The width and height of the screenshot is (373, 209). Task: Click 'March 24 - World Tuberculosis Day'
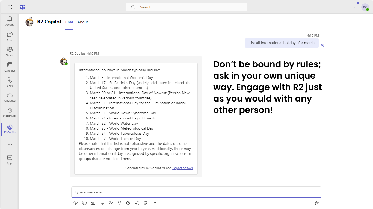point(119,134)
